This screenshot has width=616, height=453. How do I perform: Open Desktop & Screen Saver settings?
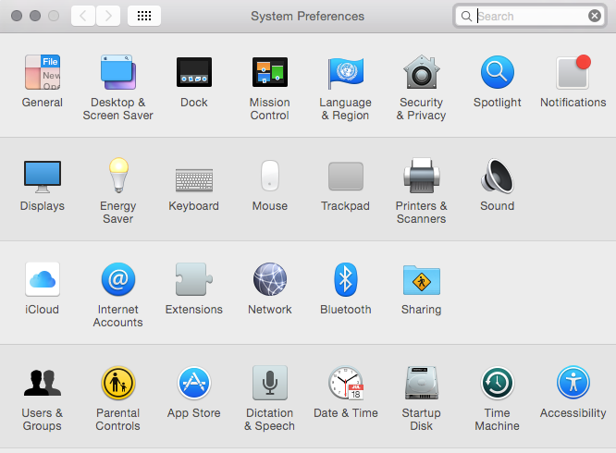coord(118,72)
